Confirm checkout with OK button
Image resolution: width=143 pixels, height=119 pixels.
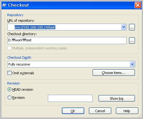73,111
